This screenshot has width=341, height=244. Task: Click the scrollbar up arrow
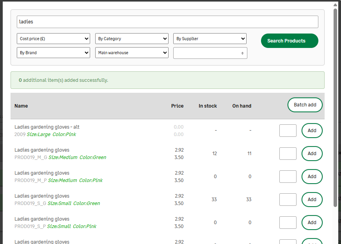coord(336,5)
